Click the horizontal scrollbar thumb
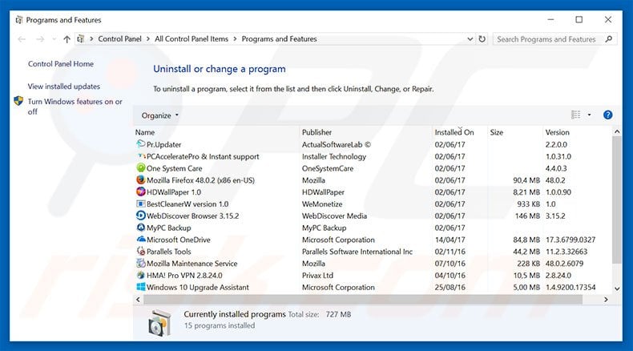 tap(363, 299)
